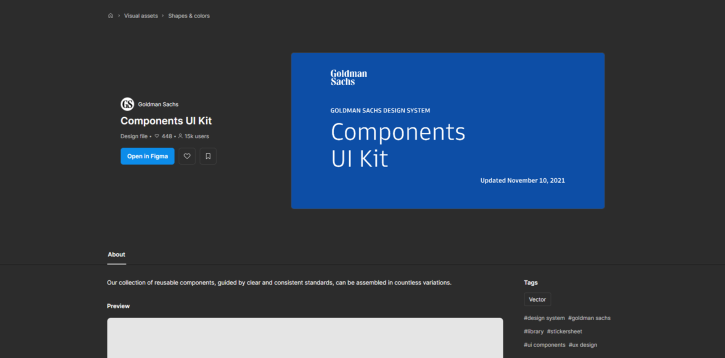Open the Goldman Sachs author profile

point(158,104)
